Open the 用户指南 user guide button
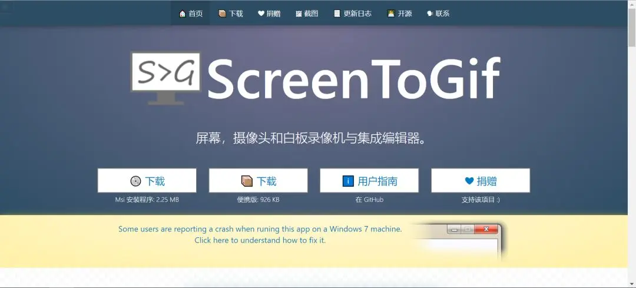Viewport: 636px width, 288px height. coord(369,180)
